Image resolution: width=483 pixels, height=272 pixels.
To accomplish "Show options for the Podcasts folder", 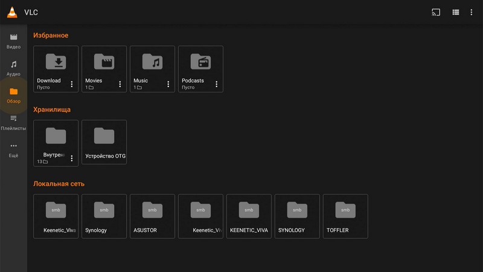I will [217, 84].
